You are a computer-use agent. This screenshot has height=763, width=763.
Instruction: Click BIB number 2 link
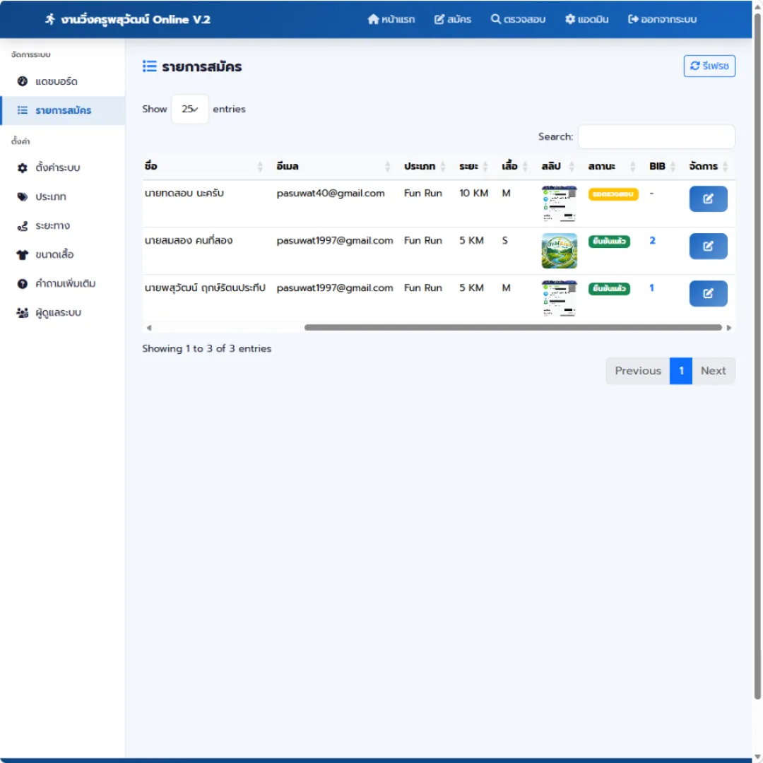(x=652, y=240)
